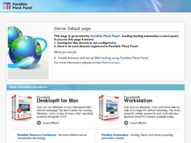Click the Workstation product heading

(x=138, y=101)
